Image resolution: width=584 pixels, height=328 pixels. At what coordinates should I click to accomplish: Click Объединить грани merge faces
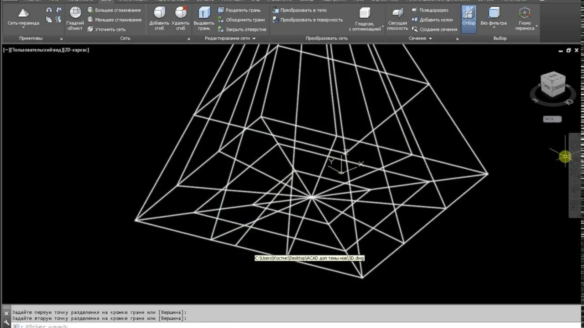pyautogui.click(x=241, y=20)
